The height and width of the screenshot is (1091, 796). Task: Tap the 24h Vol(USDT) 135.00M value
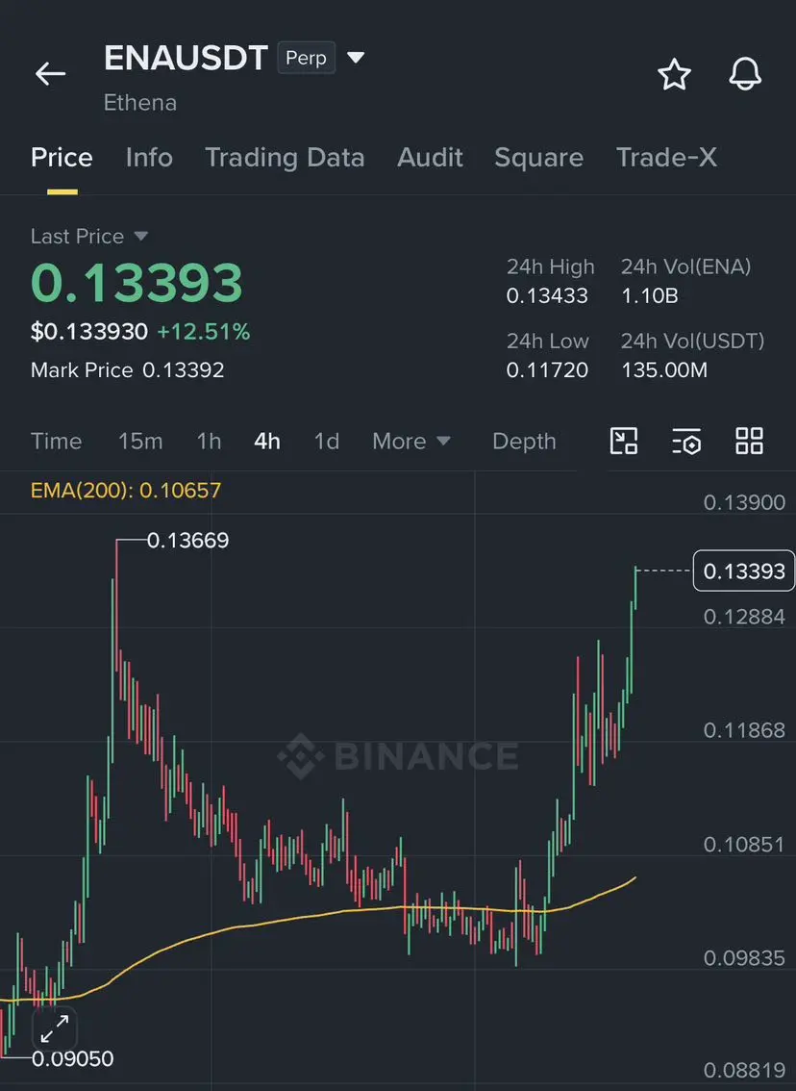[664, 370]
